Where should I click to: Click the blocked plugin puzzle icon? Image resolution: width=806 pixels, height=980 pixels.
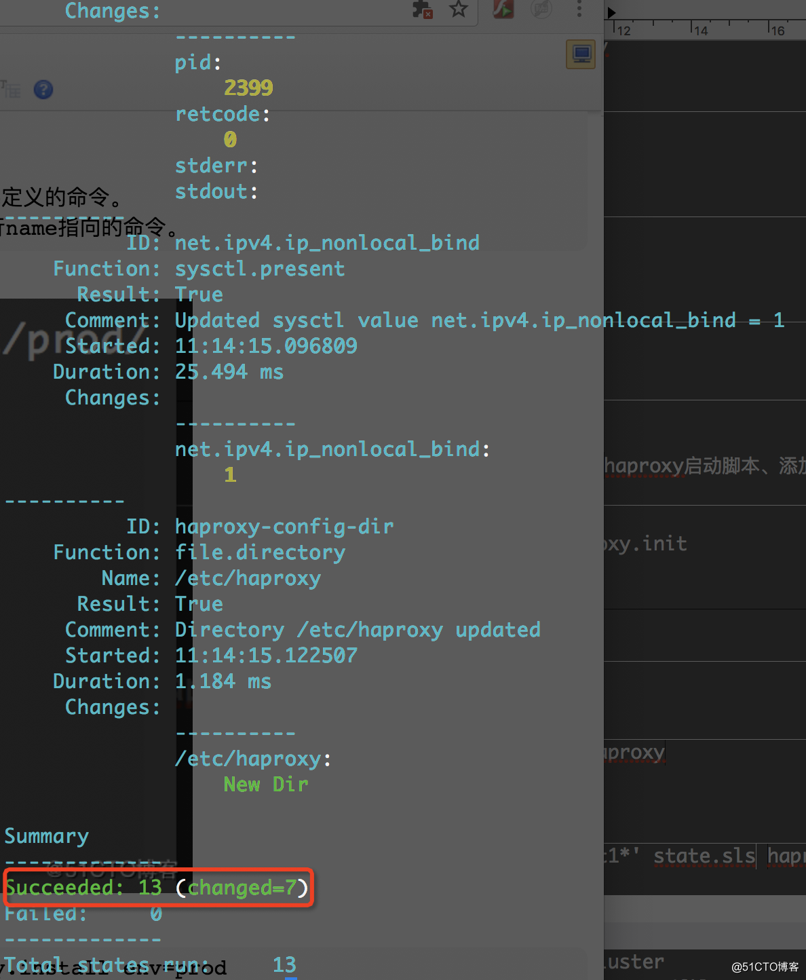point(423,9)
